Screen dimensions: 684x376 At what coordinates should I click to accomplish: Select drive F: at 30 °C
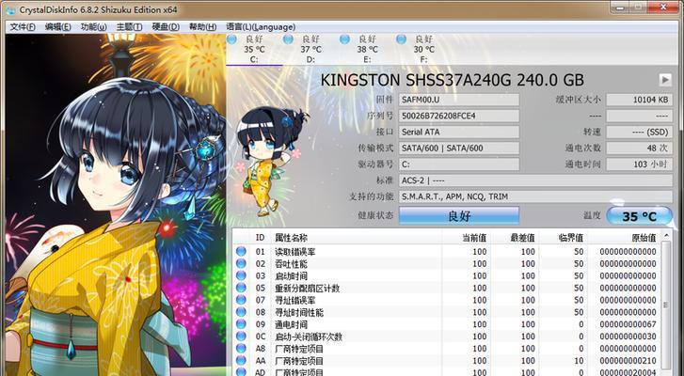(424, 49)
